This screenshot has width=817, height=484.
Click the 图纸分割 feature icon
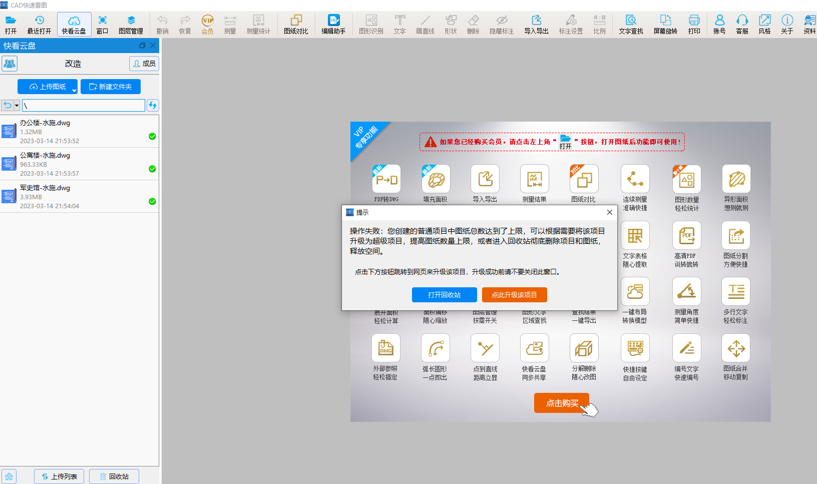click(736, 235)
